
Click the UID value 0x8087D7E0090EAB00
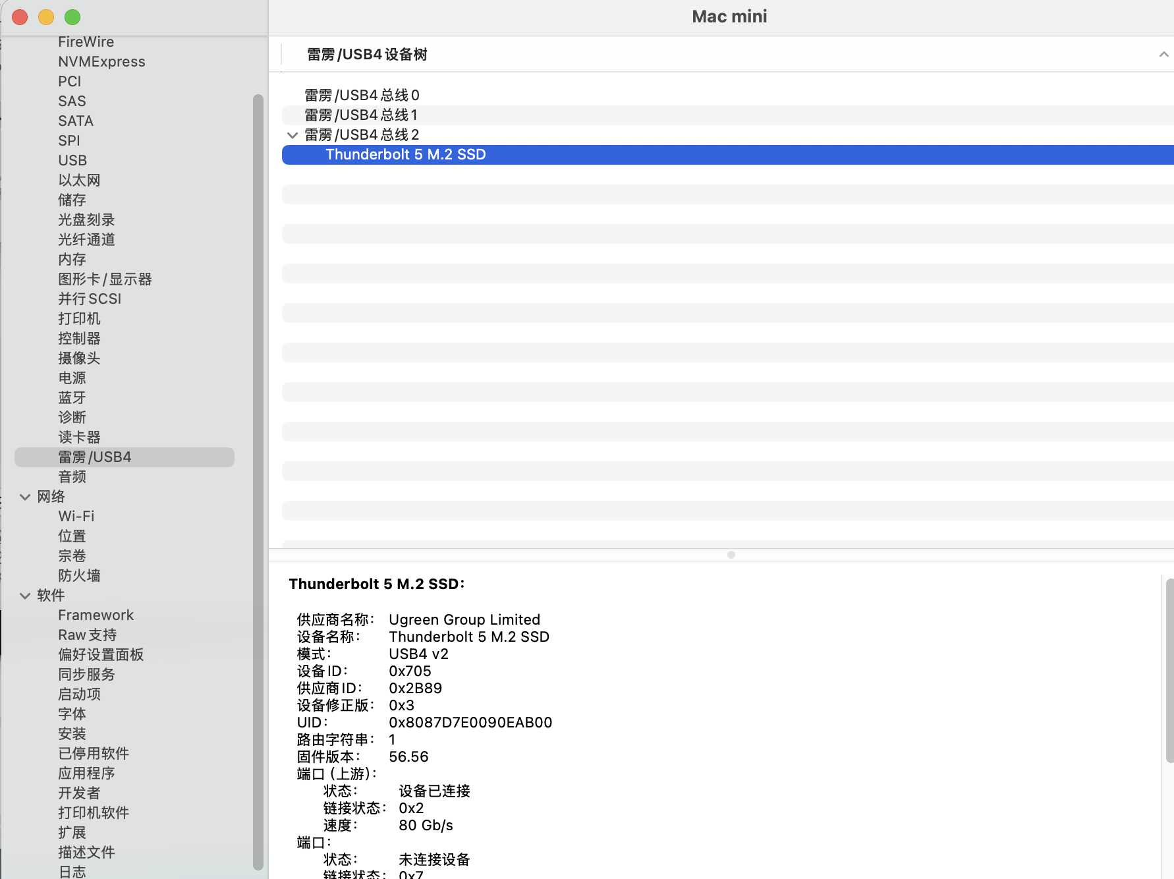(x=470, y=723)
